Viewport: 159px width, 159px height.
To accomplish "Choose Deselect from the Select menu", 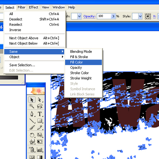I will tap(34, 19).
